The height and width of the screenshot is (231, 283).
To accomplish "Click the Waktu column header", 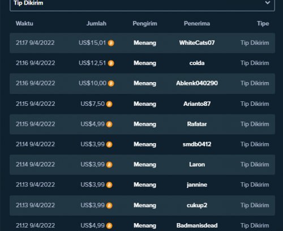I will point(24,23).
